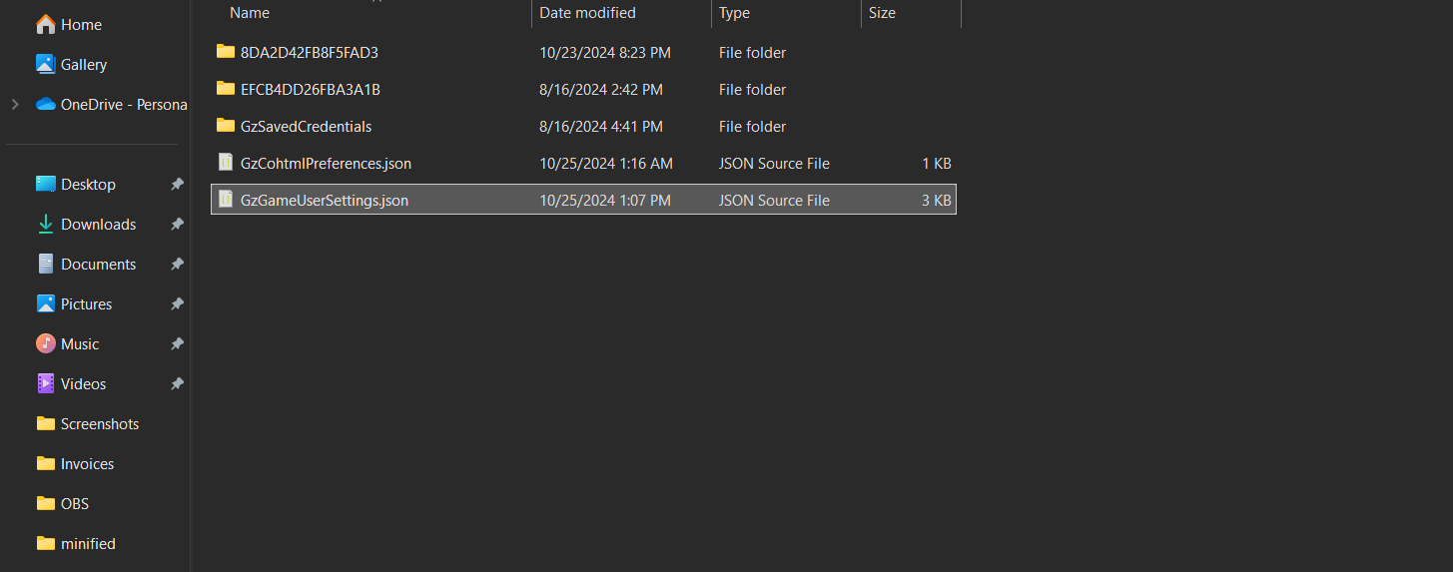Sort files by the Name column header

[250, 13]
